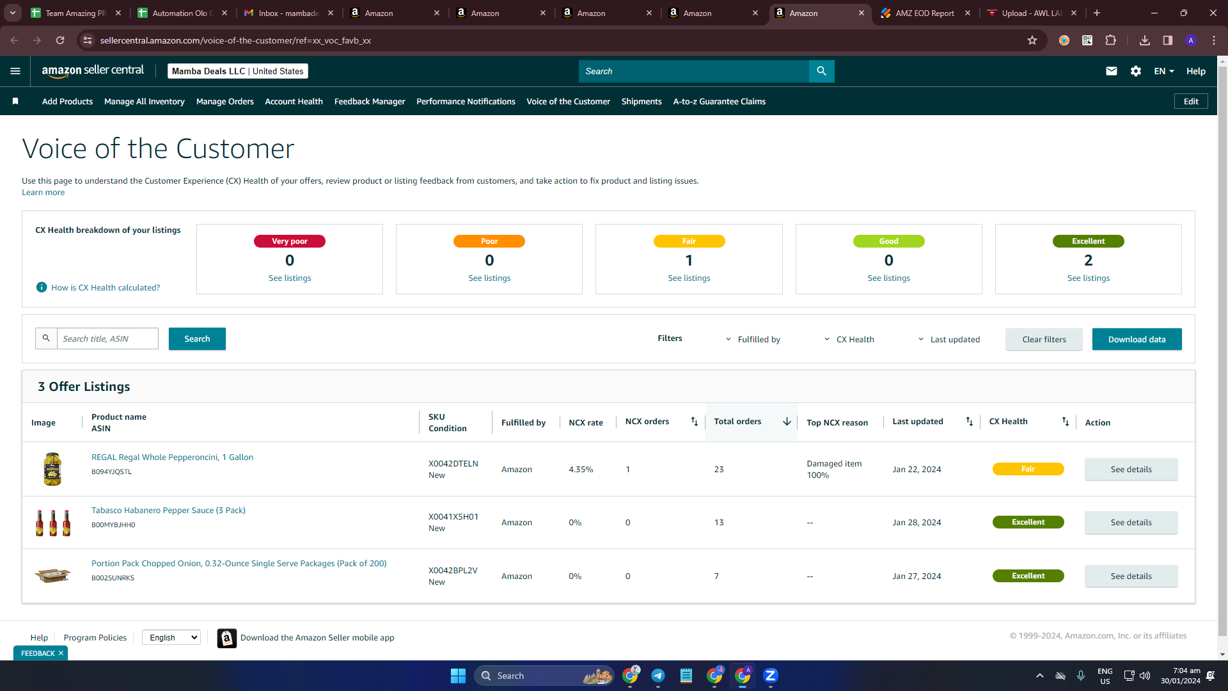
Task: See details for Tabasco Habanero listing
Action: pos(1131,522)
